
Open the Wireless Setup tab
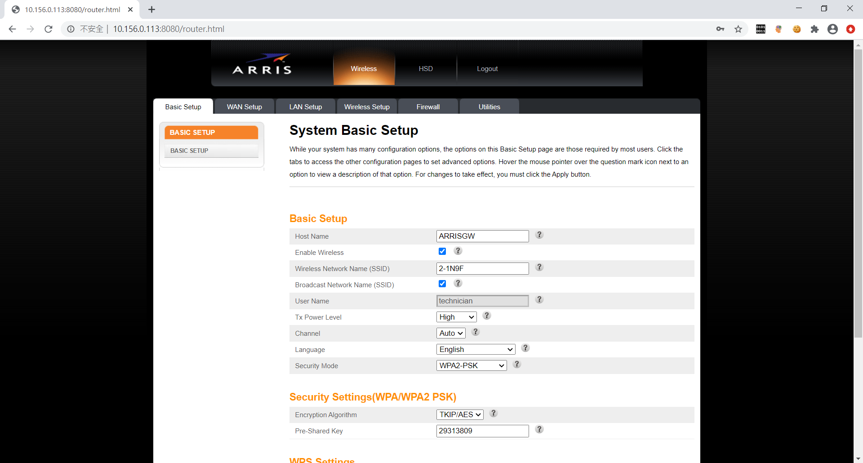pyautogui.click(x=367, y=107)
